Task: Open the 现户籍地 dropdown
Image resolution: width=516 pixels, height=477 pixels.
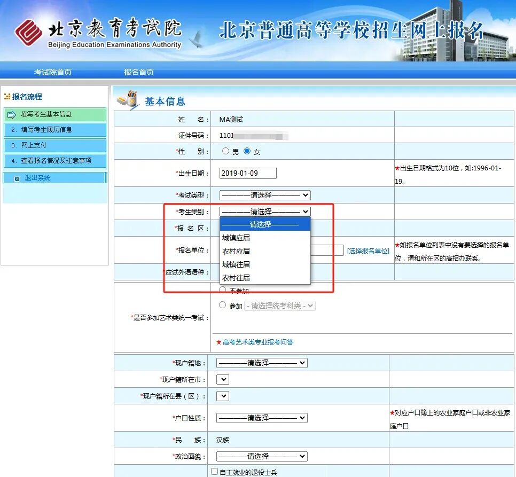Action: point(262,363)
